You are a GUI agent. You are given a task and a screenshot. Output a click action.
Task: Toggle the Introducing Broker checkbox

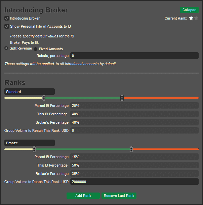(x=7, y=18)
